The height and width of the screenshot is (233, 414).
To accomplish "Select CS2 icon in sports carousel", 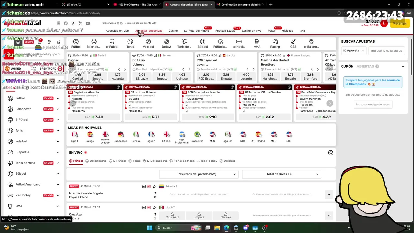I will (293, 43).
